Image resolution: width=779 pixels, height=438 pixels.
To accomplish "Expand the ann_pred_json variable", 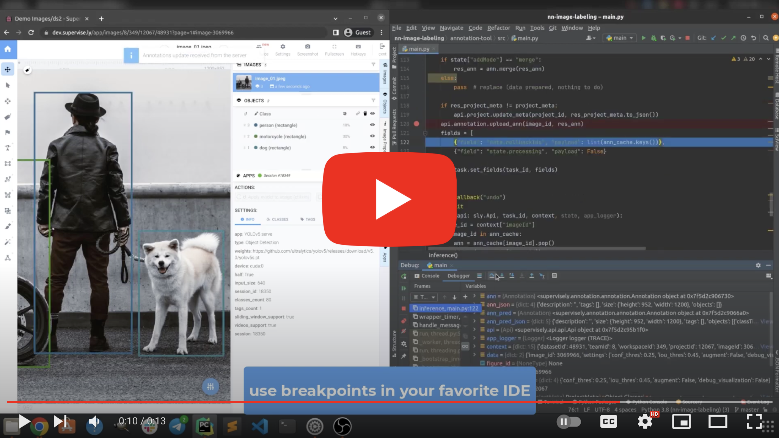I will (x=474, y=321).
